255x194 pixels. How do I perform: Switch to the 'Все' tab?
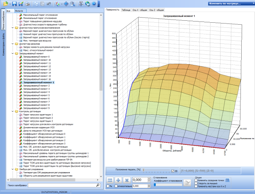point(10,11)
